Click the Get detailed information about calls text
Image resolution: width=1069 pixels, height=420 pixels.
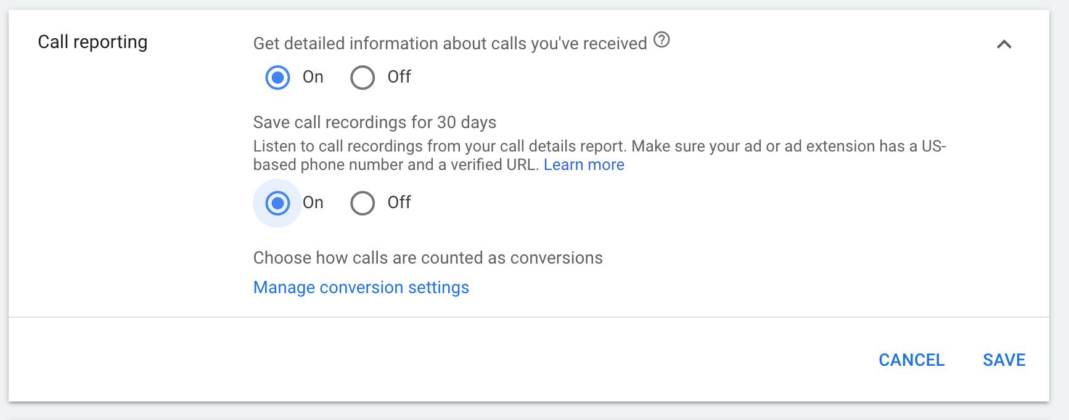(450, 44)
